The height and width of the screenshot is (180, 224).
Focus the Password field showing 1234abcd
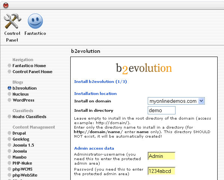pyautogui.click(x=162, y=171)
